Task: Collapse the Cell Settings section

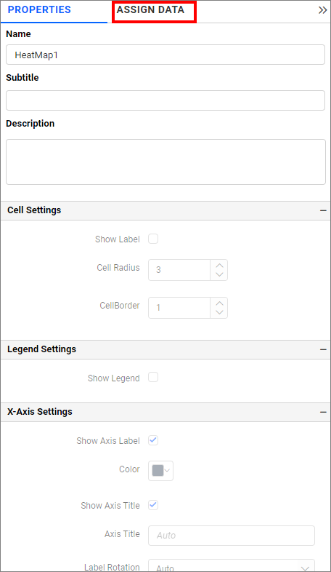Action: (323, 210)
